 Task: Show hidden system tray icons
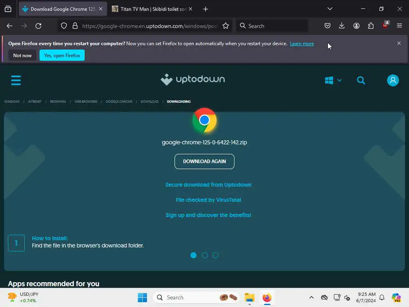pos(312,297)
